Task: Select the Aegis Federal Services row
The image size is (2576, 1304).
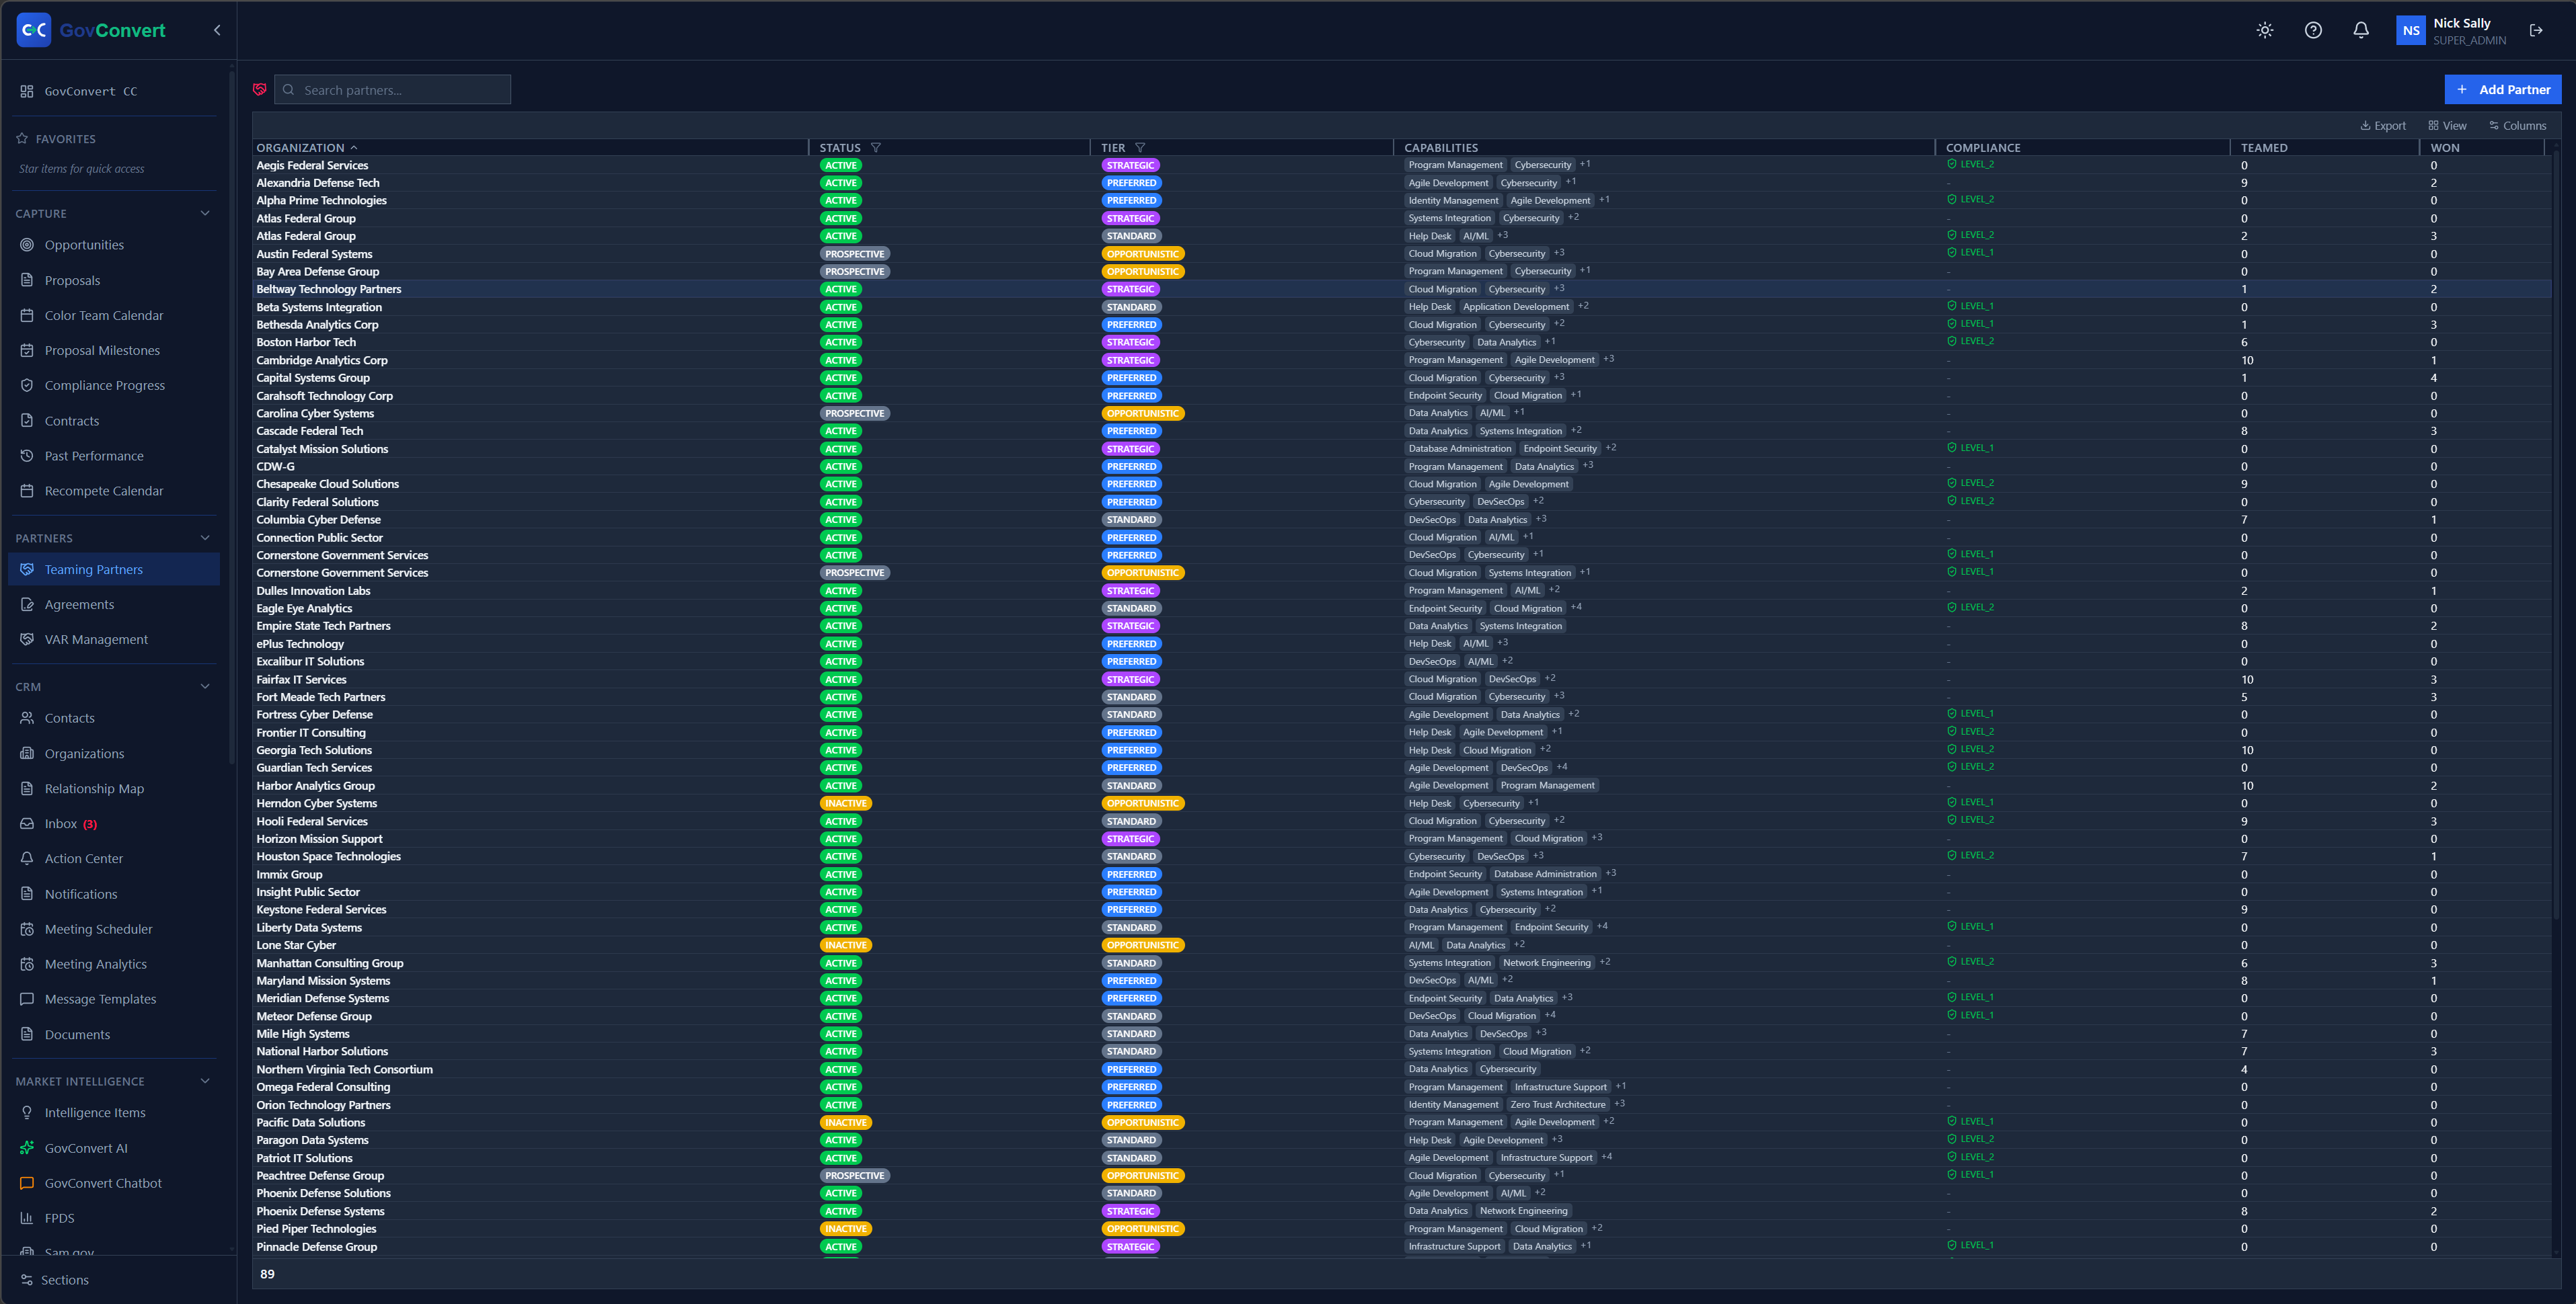Action: [1400, 166]
